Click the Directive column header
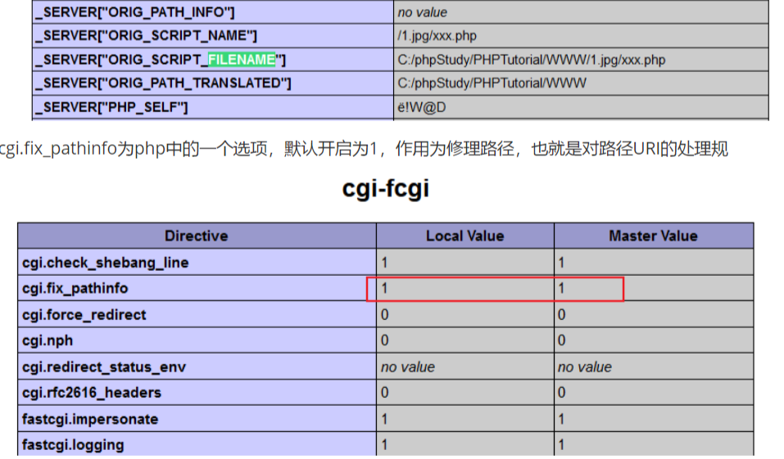Viewport: 784px width, 459px height. [197, 236]
